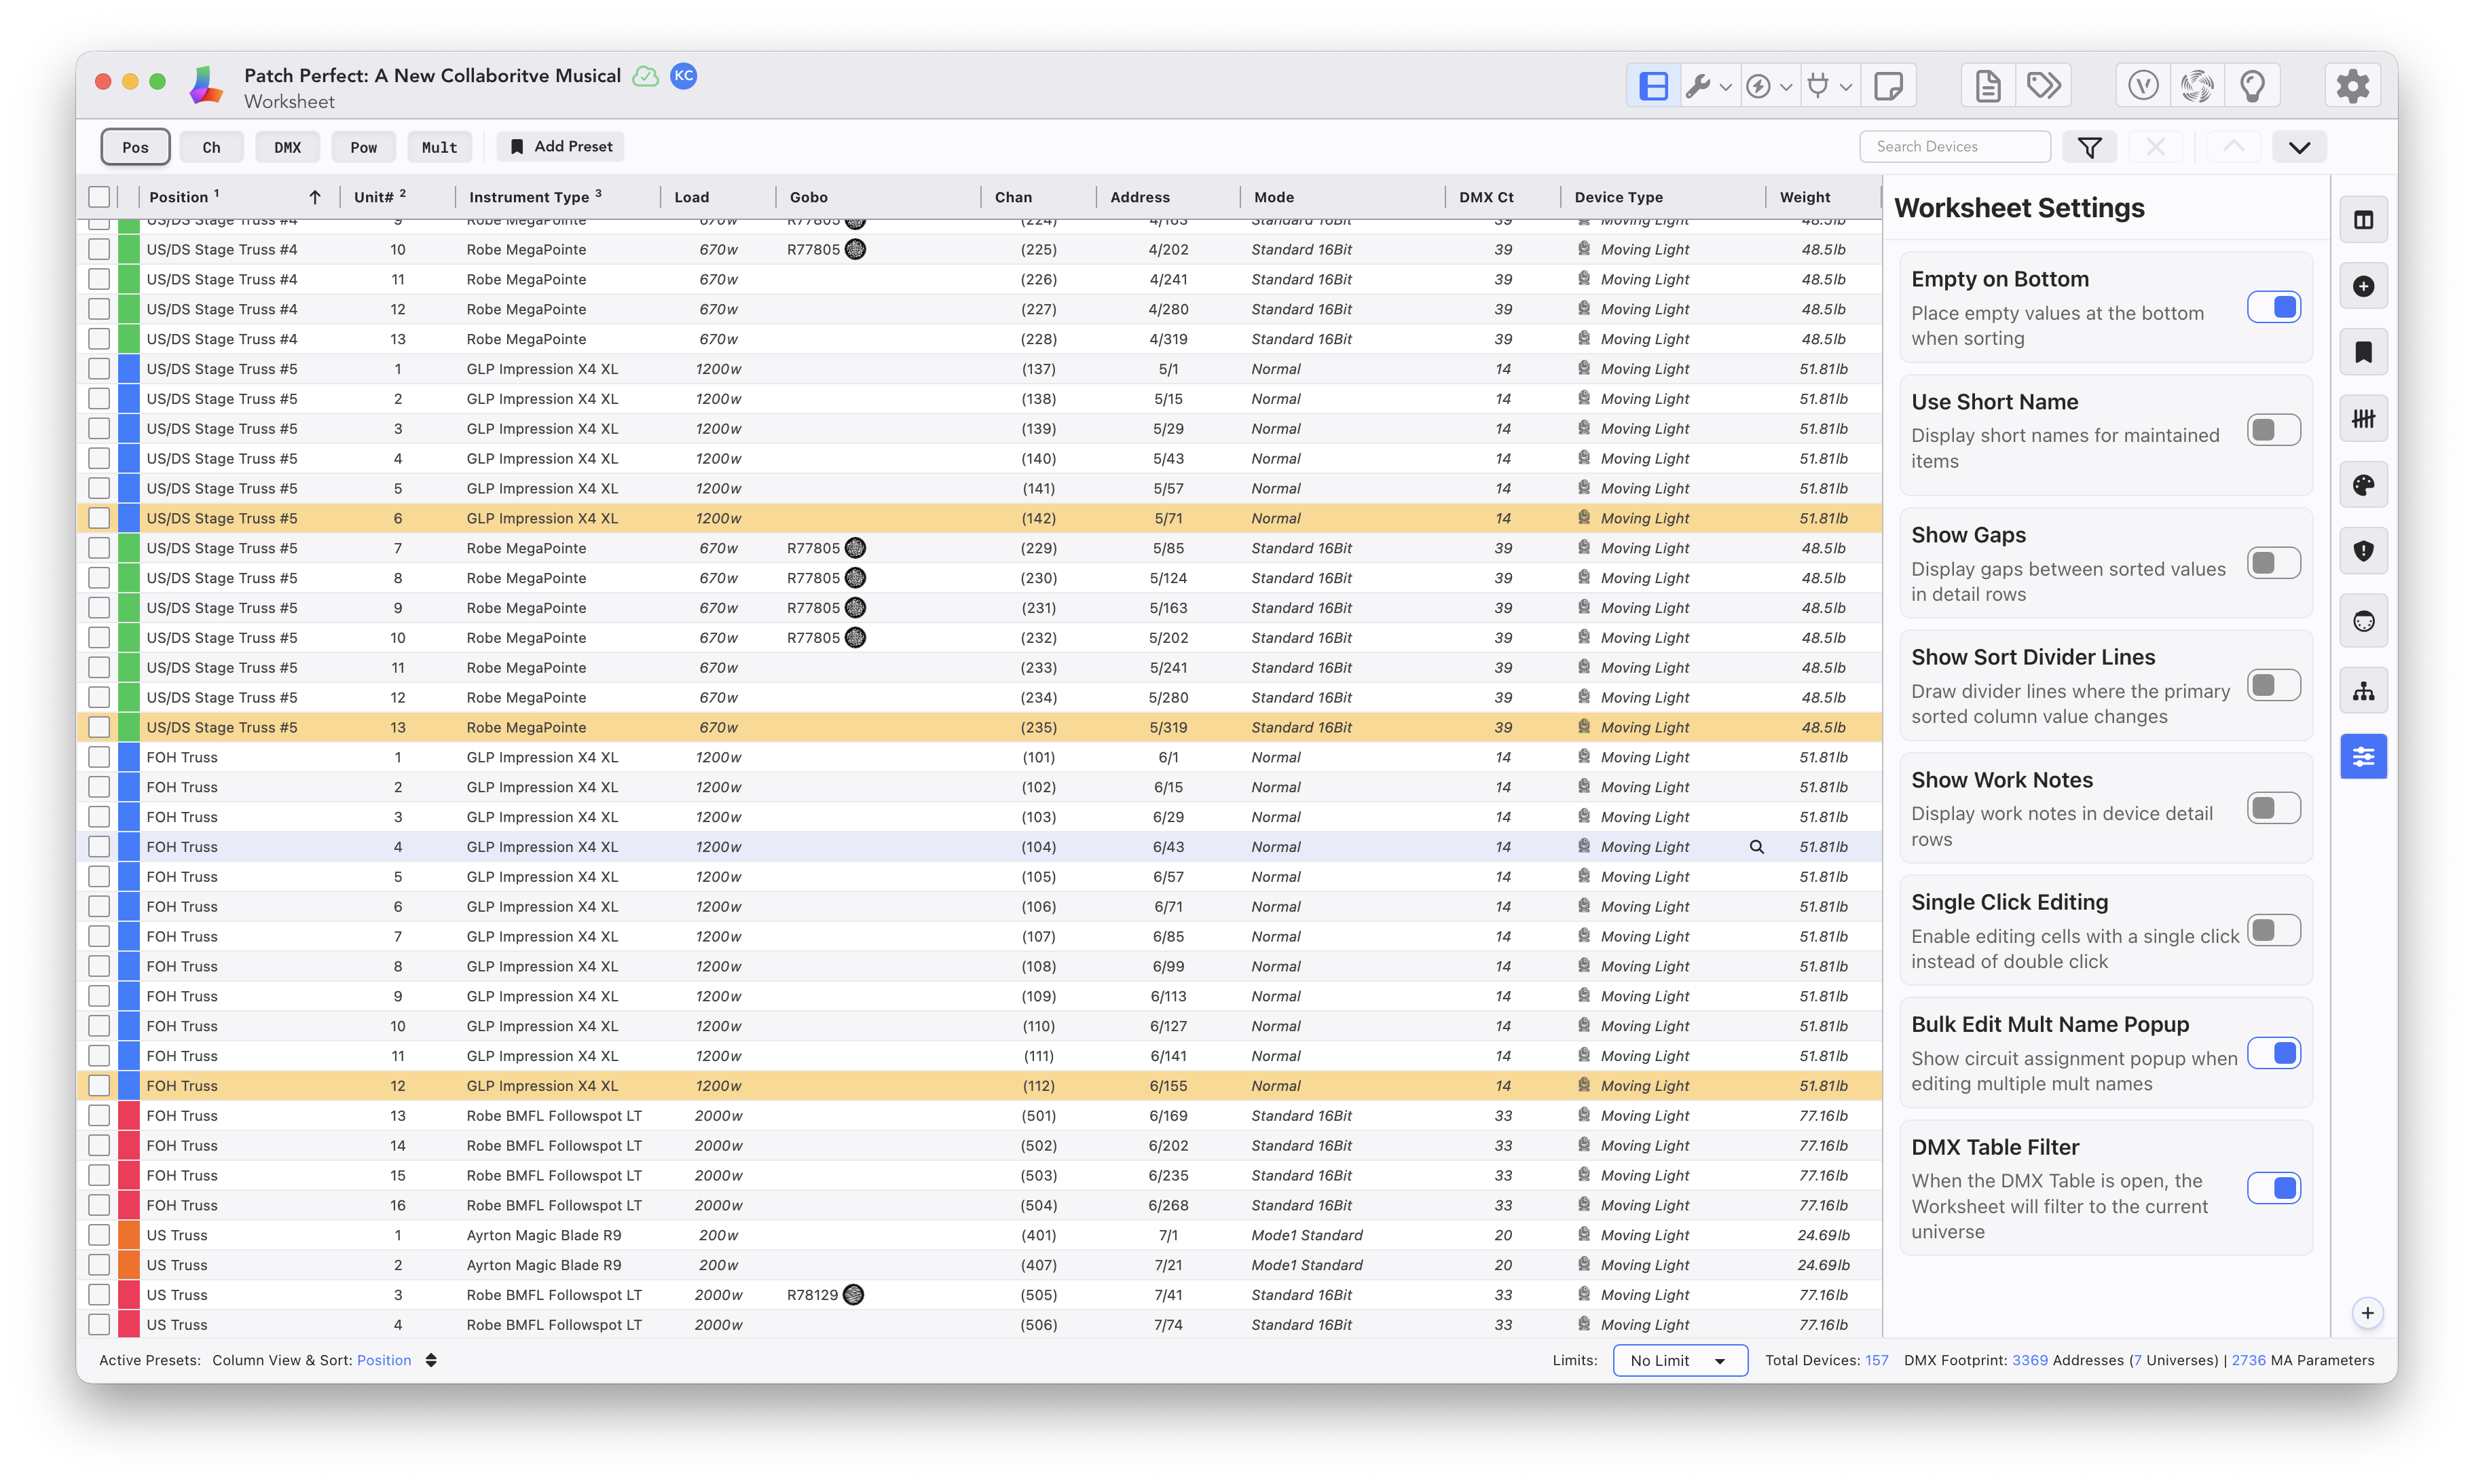Viewport: 2474px width, 1484px height.
Task: Click red color swatch of FOH Truss unit 13
Action: coord(129,1116)
